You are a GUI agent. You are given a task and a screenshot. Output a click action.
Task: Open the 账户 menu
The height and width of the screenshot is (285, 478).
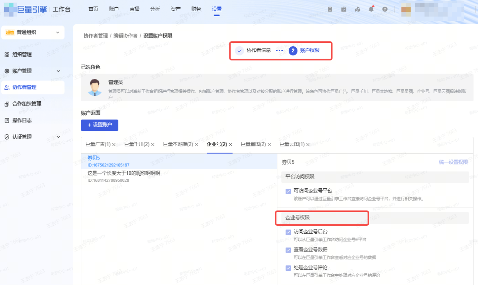tap(114, 9)
